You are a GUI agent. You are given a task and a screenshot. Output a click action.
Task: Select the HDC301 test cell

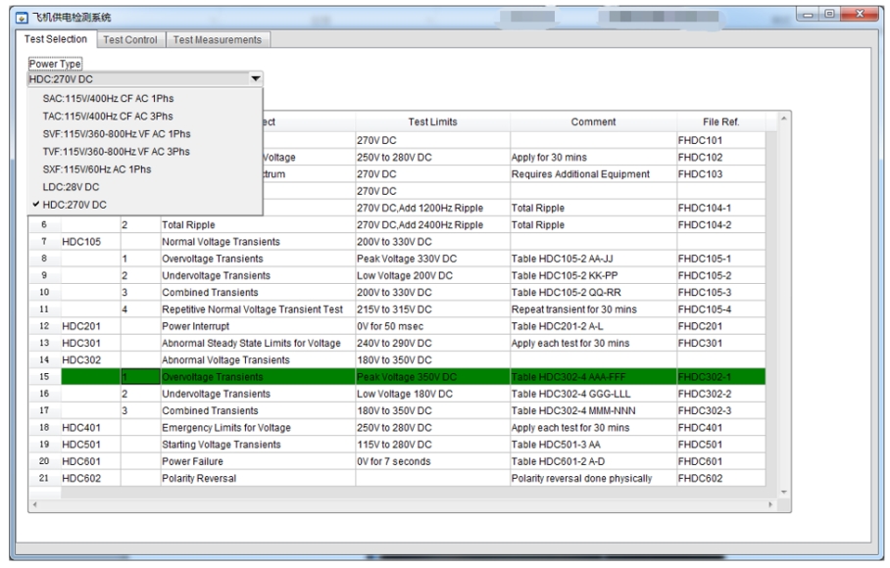coord(91,343)
